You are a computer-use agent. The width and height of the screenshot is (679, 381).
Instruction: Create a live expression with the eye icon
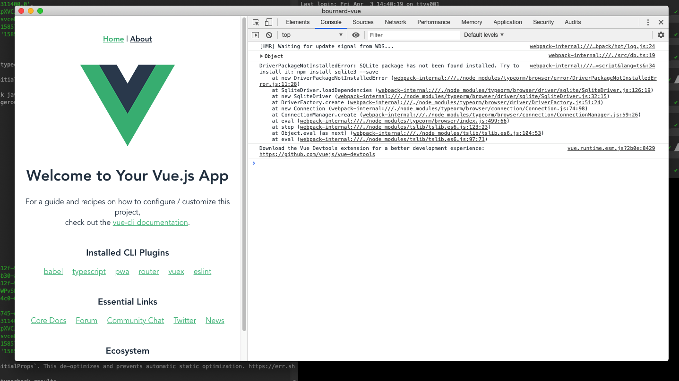(356, 34)
